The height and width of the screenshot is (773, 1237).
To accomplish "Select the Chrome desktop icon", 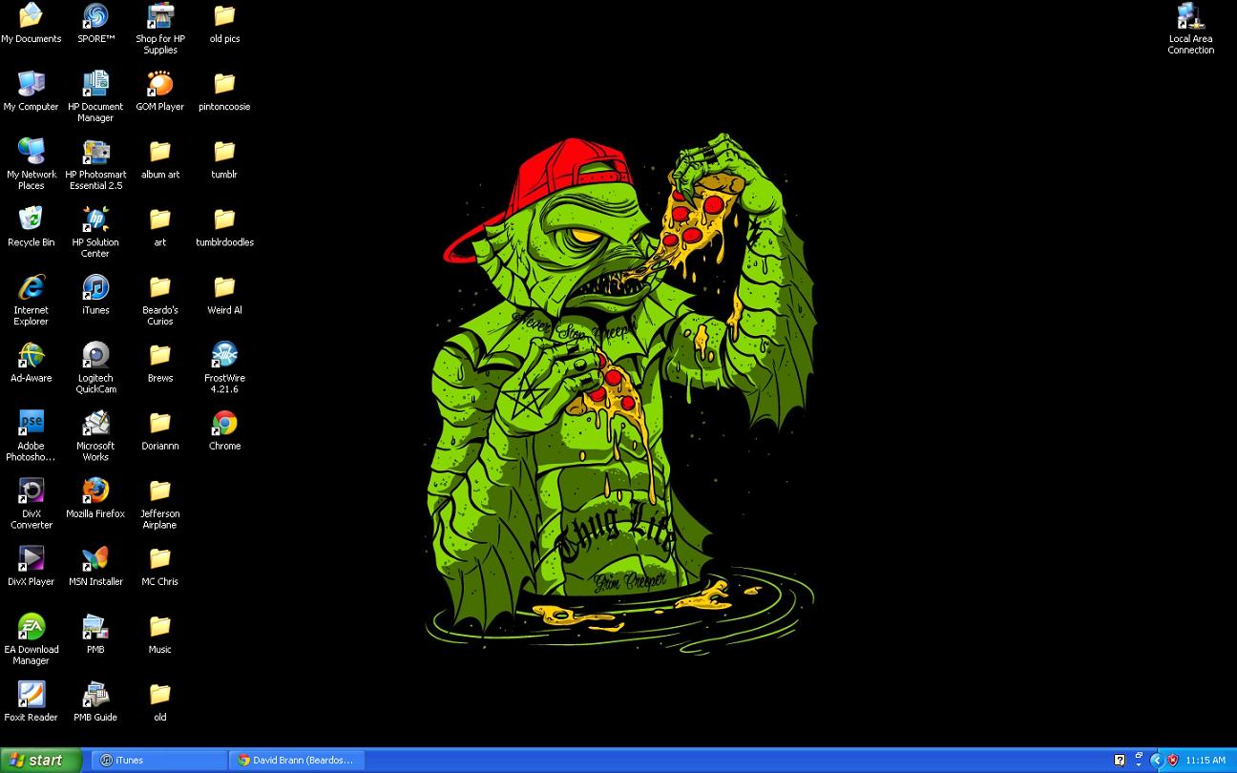I will tap(224, 424).
